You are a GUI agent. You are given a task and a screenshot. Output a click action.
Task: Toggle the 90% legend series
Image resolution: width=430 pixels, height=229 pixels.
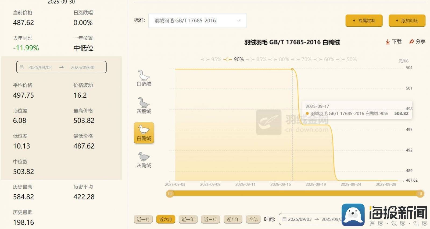234,59
